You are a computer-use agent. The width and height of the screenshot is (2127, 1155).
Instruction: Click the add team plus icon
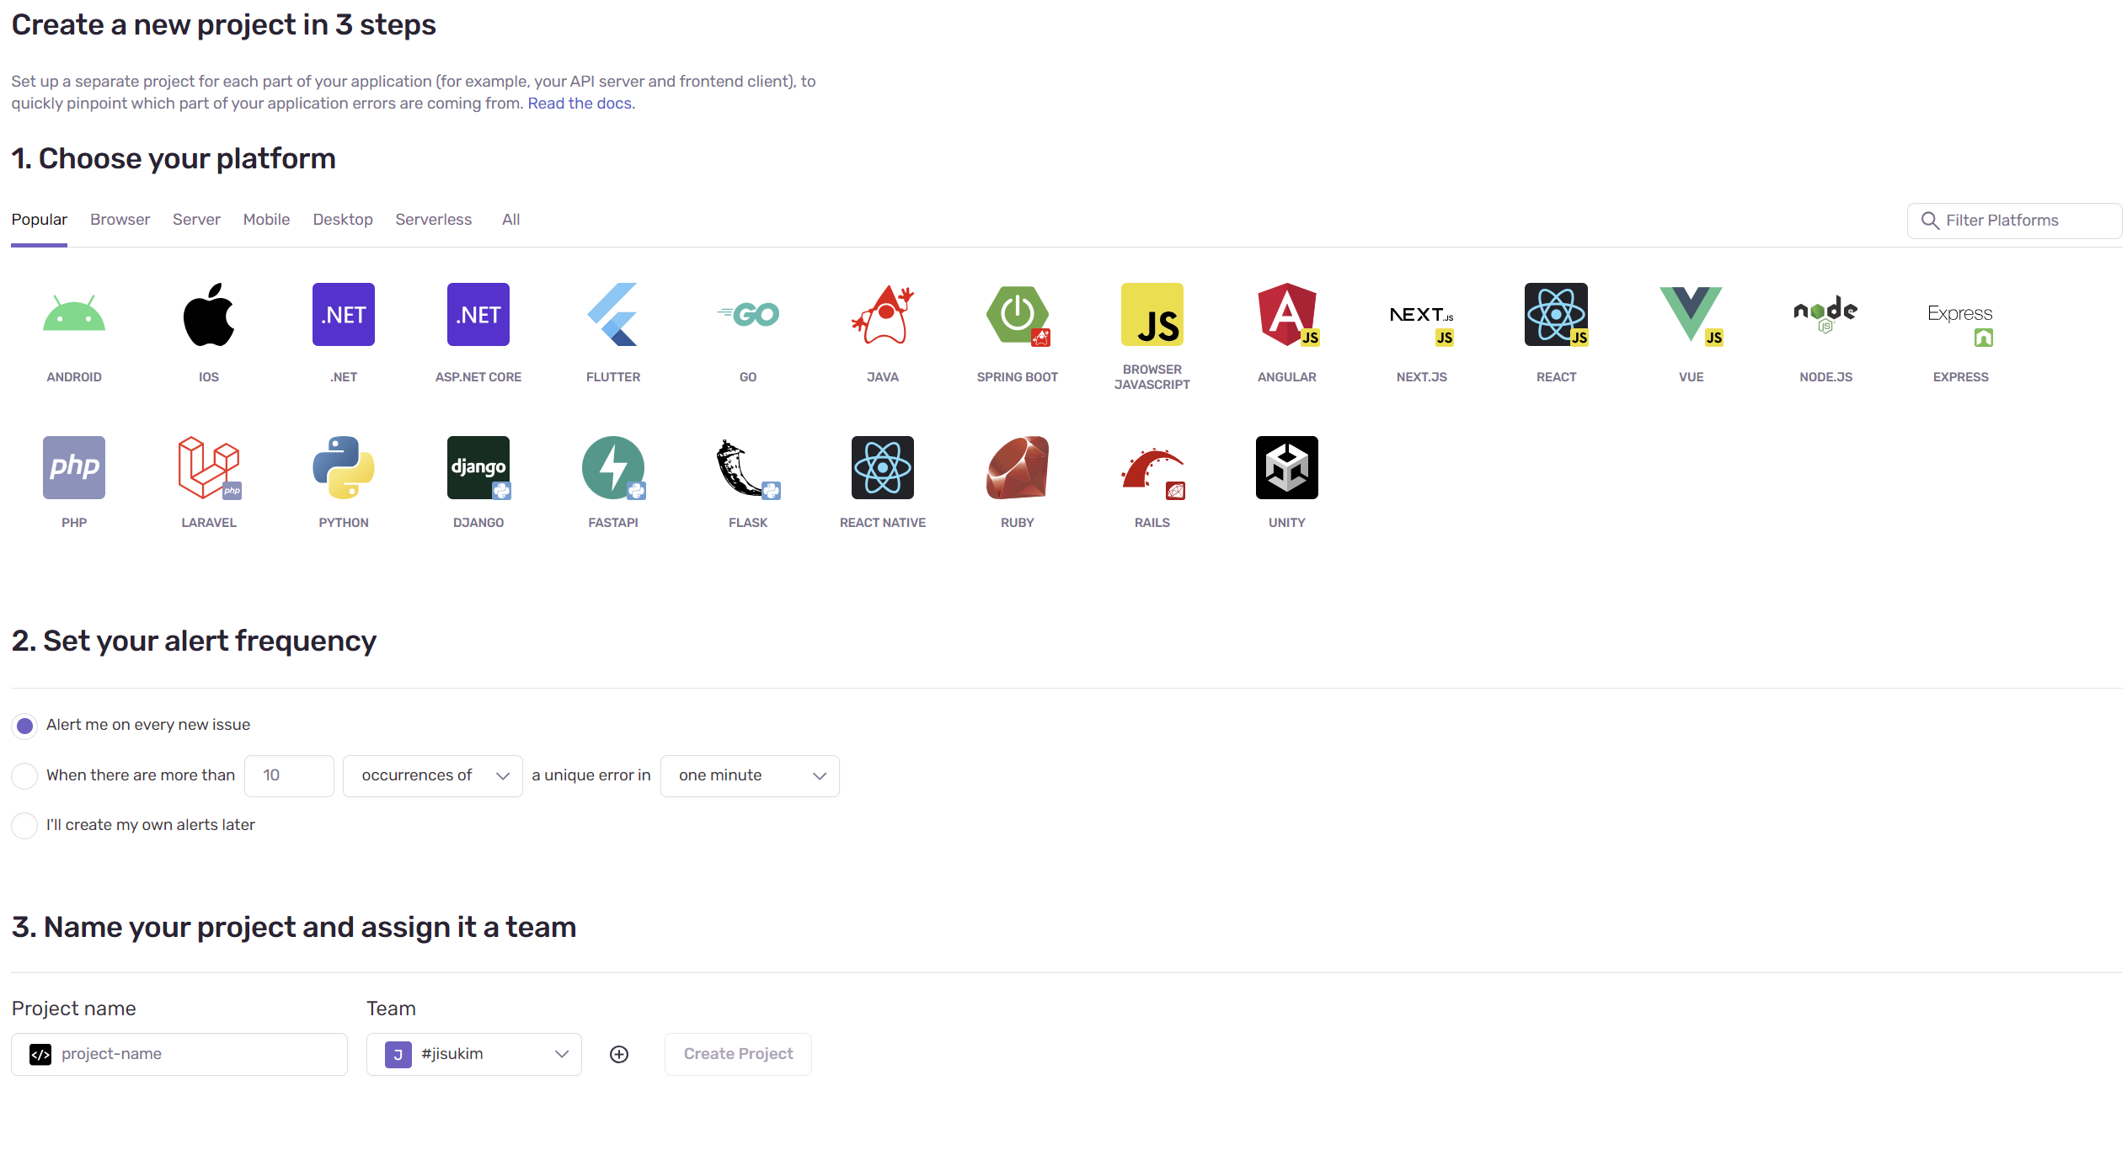619,1054
